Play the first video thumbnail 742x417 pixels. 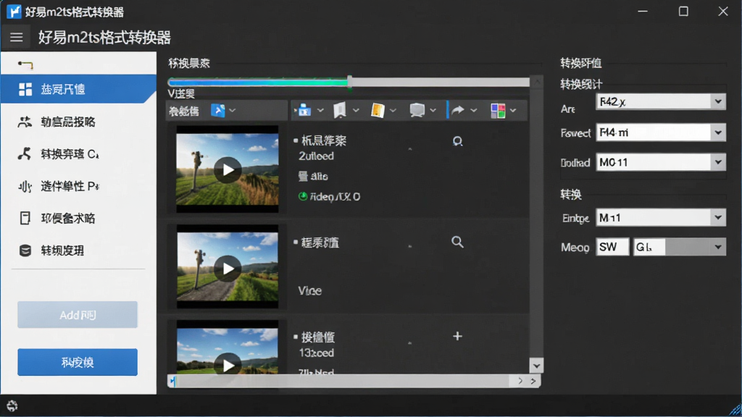point(228,169)
